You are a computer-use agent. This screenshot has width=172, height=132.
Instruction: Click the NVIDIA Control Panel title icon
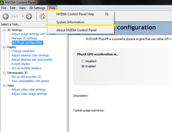click(2, 2)
